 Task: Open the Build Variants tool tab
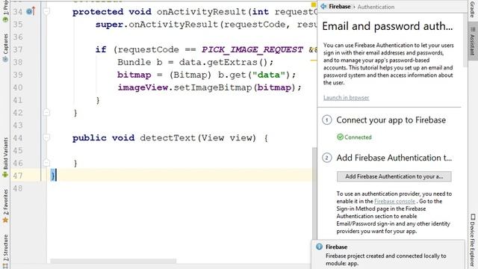point(5,157)
